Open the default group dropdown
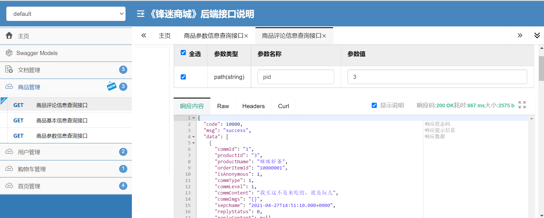This screenshot has height=218, width=544. tap(66, 14)
